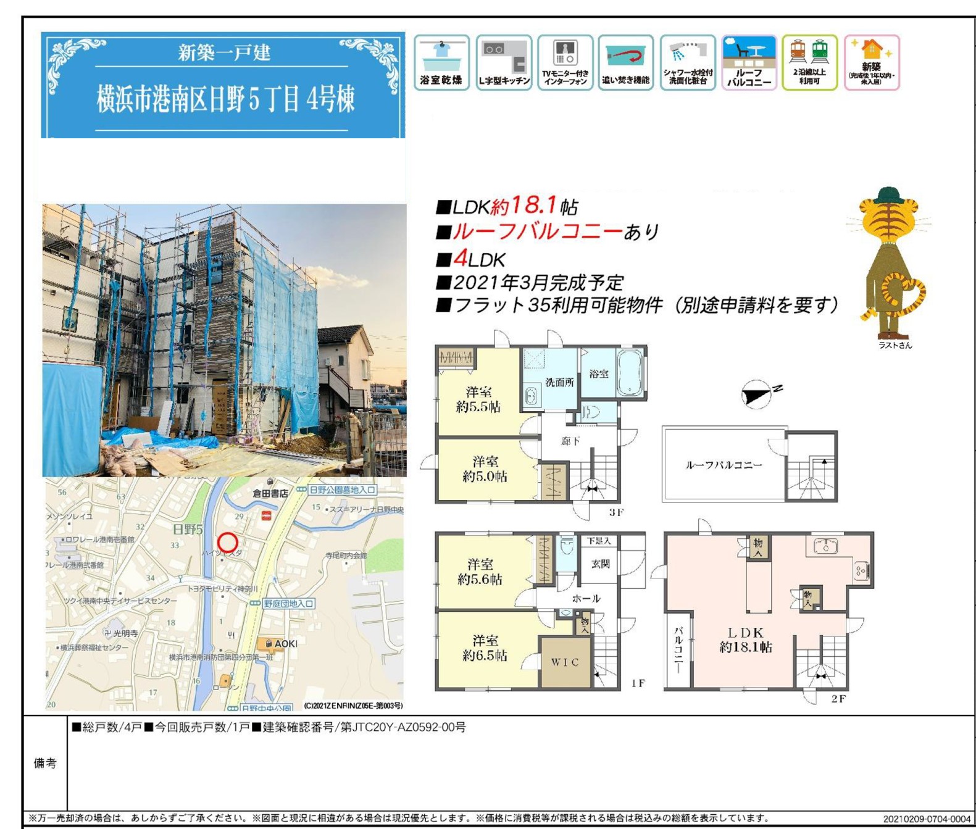Click the blue title banner 横浜市港南区日野5丁目
The width and height of the screenshot is (976, 829).
[x=224, y=86]
